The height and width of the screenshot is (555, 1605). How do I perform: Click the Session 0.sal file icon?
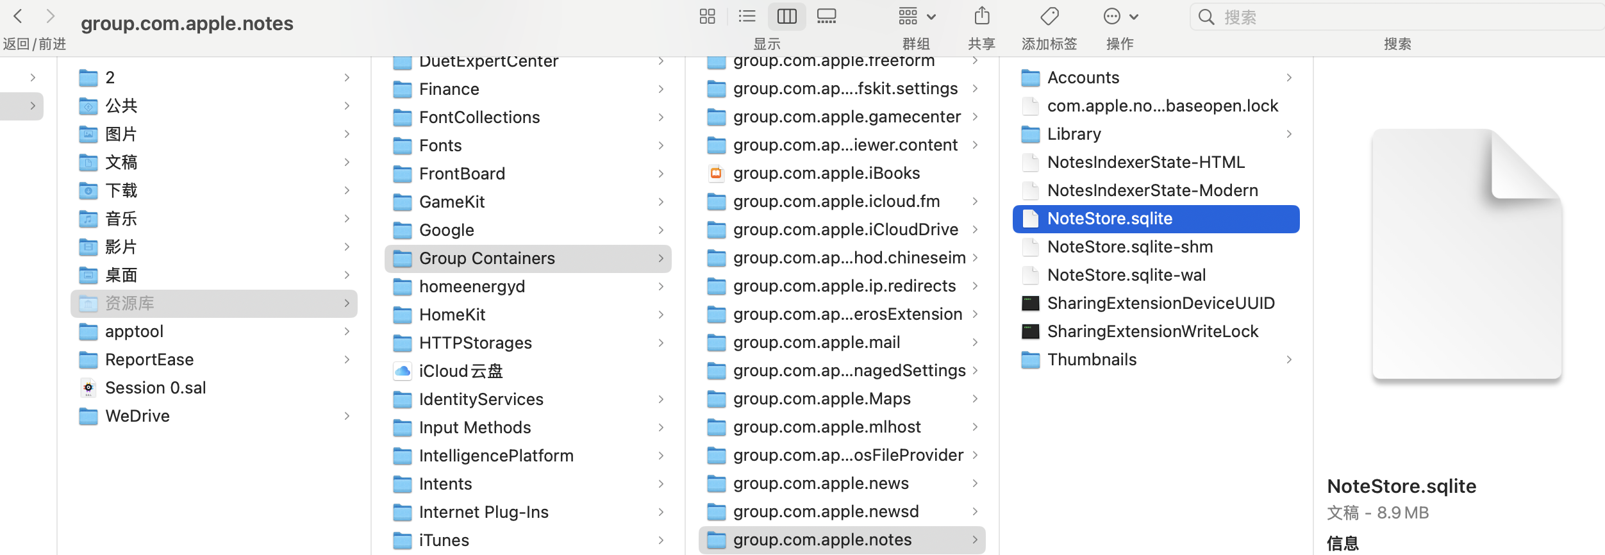88,388
